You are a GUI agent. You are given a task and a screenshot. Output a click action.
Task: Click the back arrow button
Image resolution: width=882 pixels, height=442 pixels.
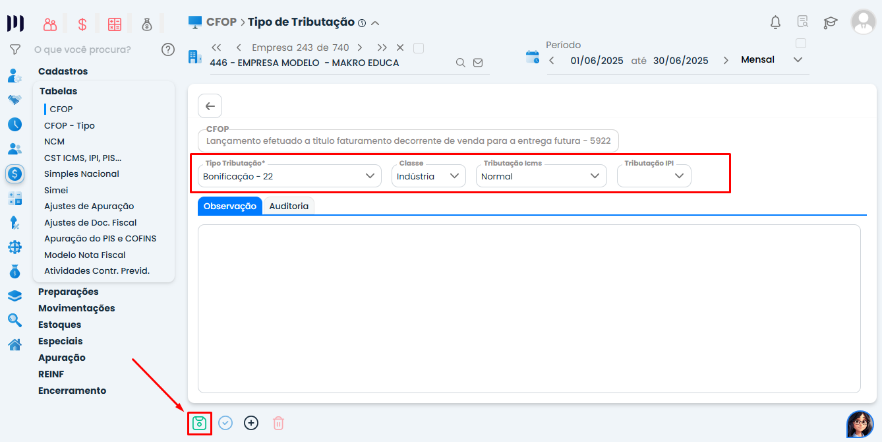pyautogui.click(x=210, y=106)
